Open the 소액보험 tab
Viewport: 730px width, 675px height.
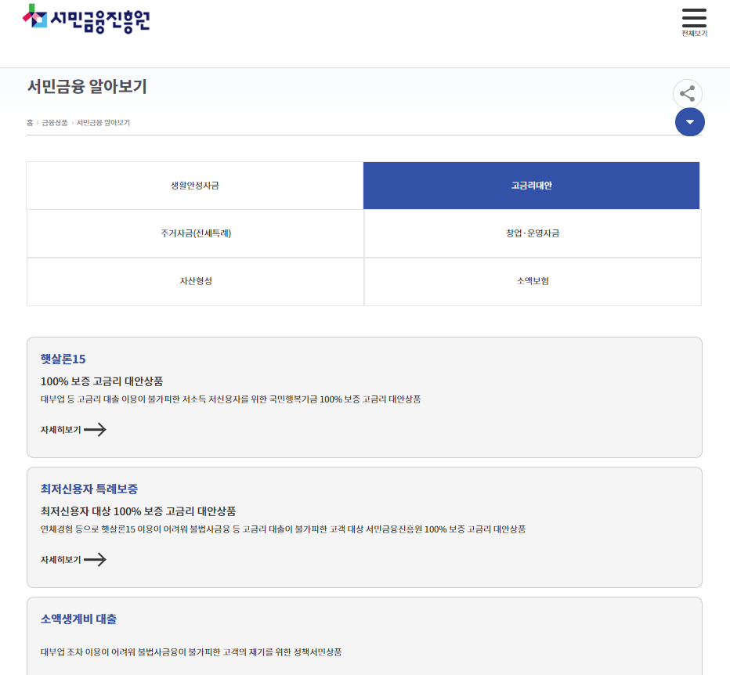[x=532, y=281]
